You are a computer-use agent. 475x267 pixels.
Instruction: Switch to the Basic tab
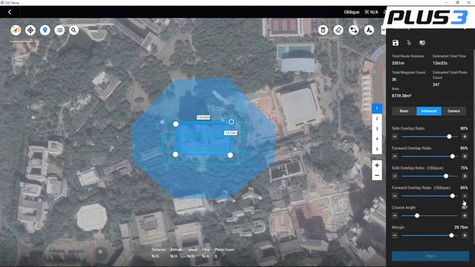coord(404,111)
